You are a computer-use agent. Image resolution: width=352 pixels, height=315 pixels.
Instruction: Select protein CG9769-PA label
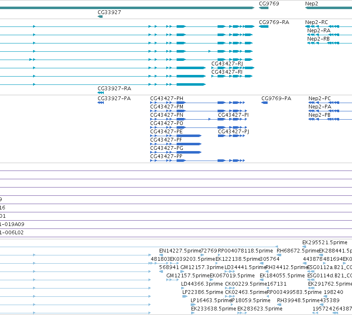pos(276,99)
